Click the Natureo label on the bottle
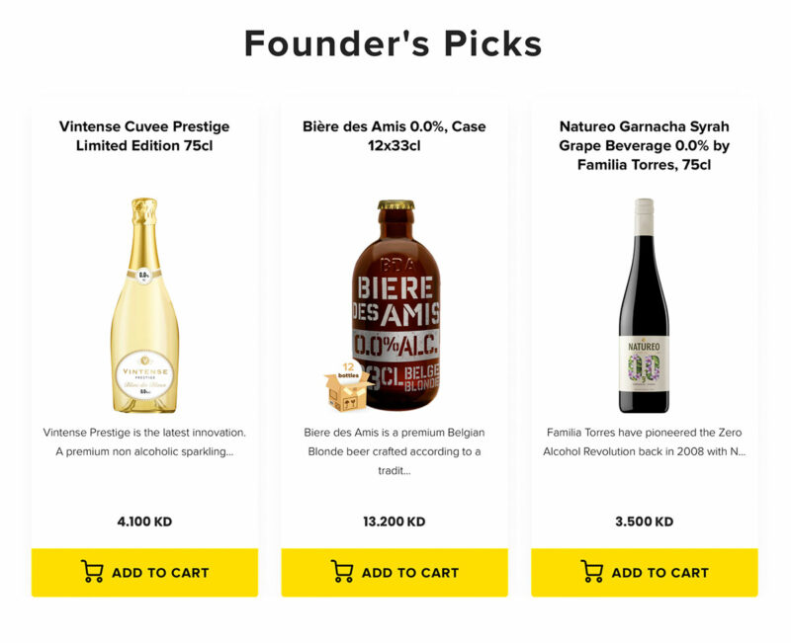The width and height of the screenshot is (791, 643). pyautogui.click(x=643, y=363)
